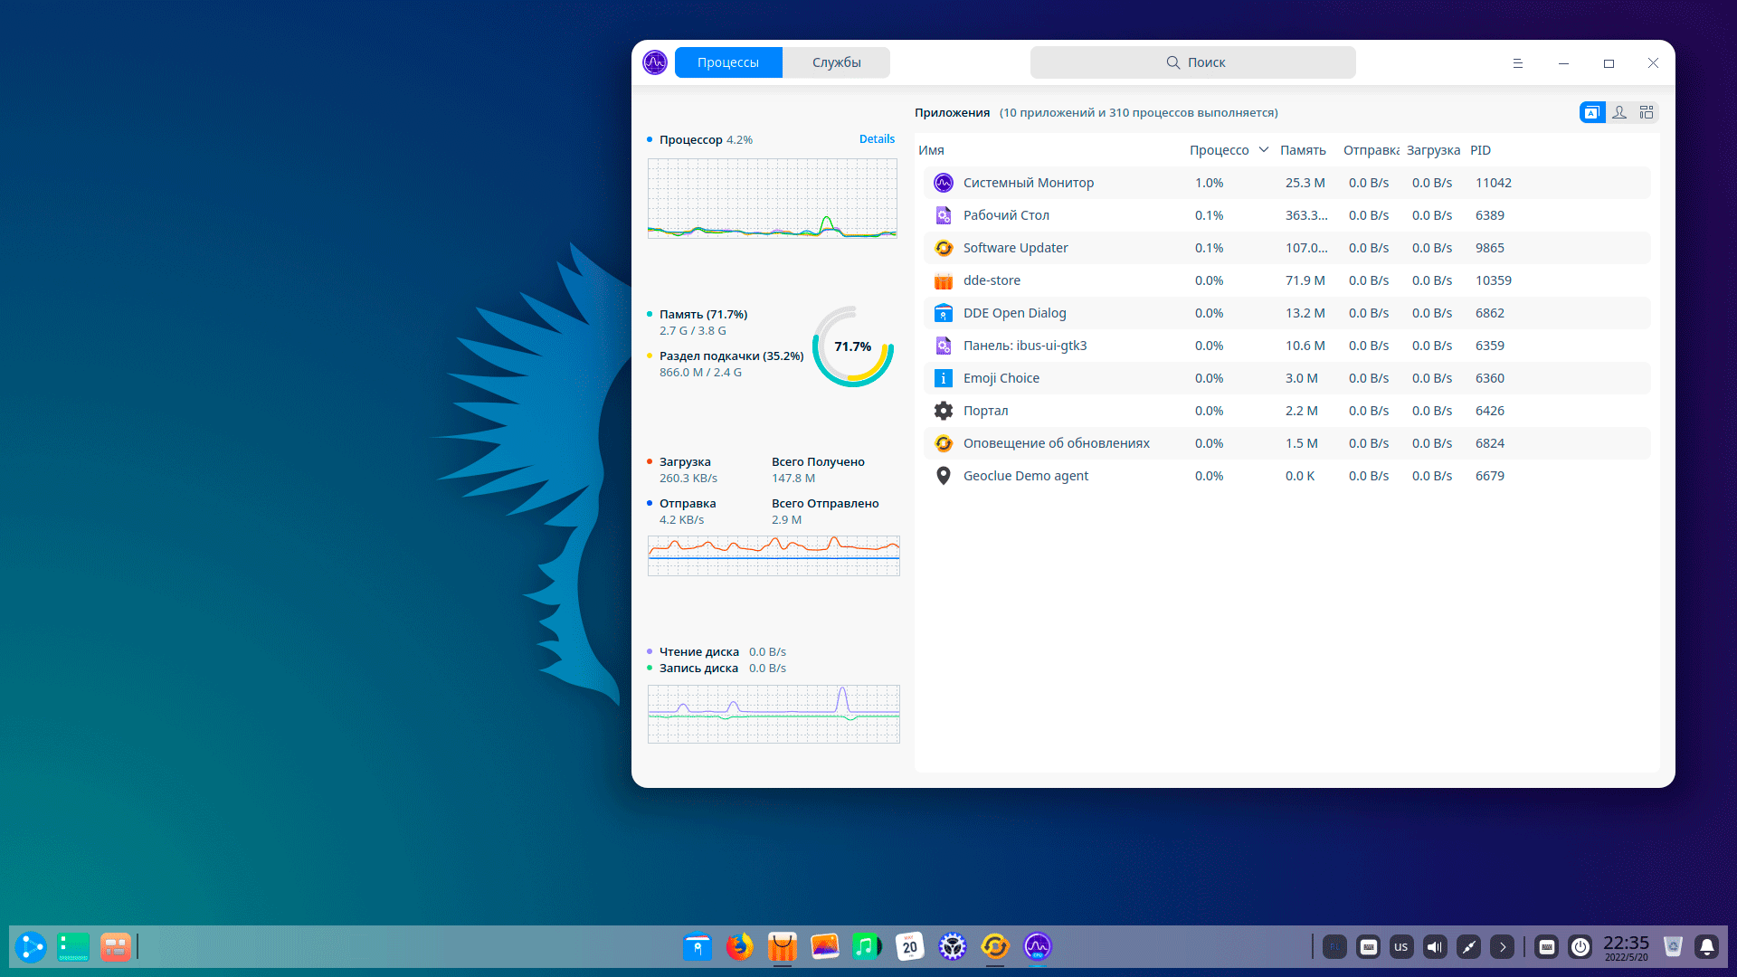The width and height of the screenshot is (1737, 977).
Task: Click the Поиск search field
Action: (x=1192, y=62)
